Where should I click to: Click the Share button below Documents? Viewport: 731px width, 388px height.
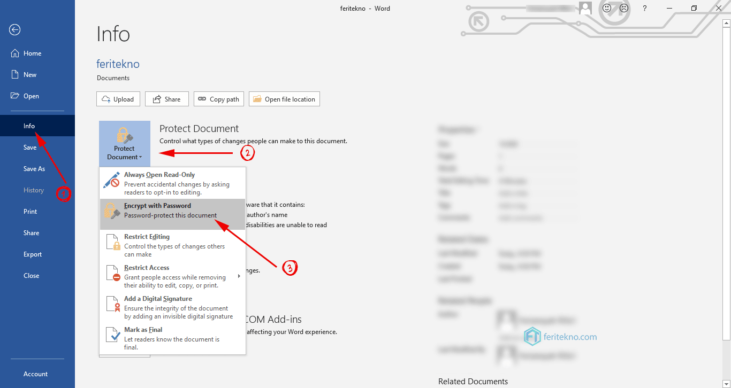[166, 99]
